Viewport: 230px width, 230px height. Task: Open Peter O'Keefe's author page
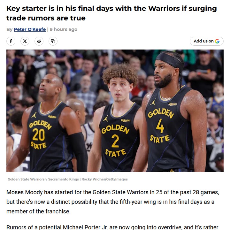(30, 29)
